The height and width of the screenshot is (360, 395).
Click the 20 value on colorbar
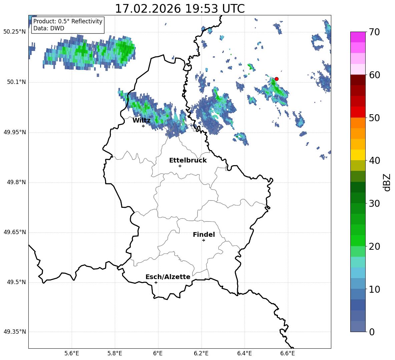pyautogui.click(x=375, y=246)
